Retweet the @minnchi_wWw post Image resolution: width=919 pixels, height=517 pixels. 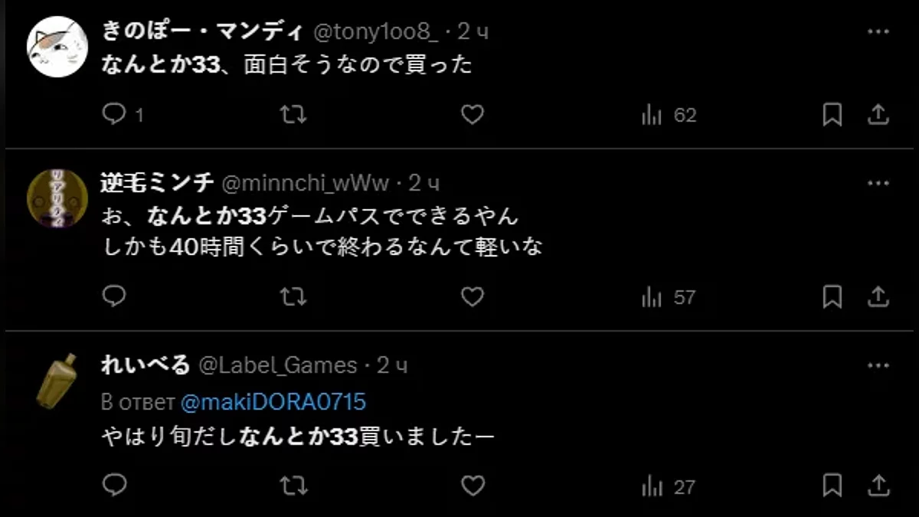(293, 297)
